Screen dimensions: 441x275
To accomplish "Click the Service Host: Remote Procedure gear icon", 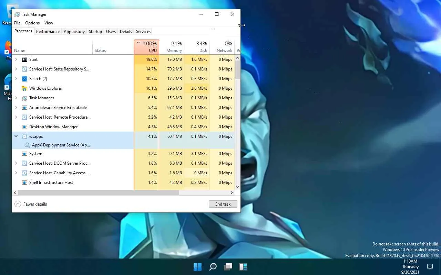I will click(x=24, y=117).
